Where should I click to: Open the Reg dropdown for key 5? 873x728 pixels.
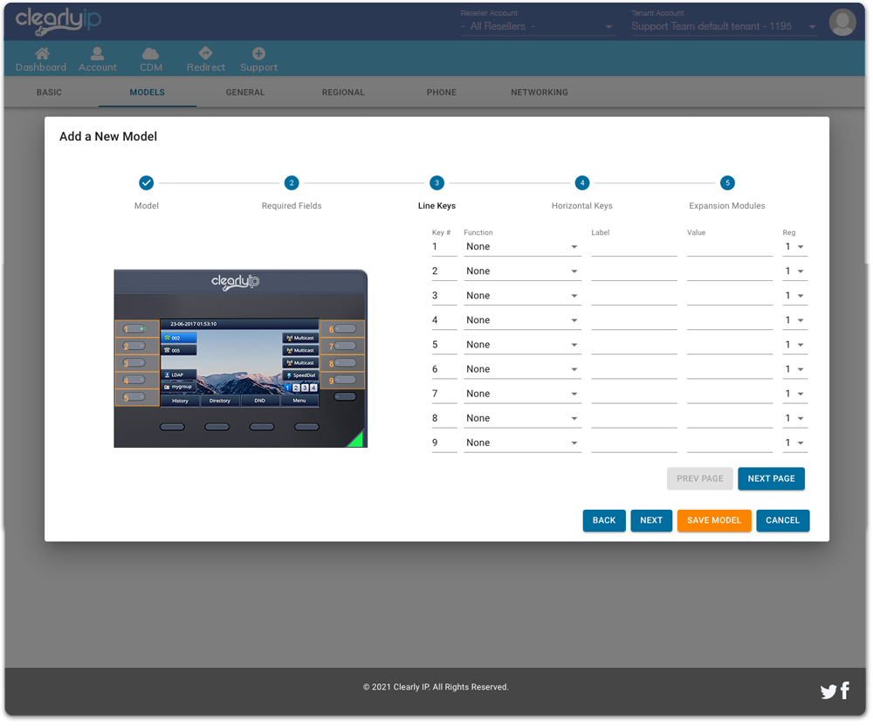click(794, 345)
